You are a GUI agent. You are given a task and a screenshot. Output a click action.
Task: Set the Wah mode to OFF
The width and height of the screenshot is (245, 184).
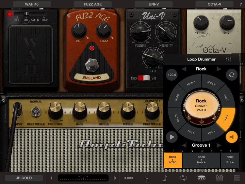pos(16,20)
